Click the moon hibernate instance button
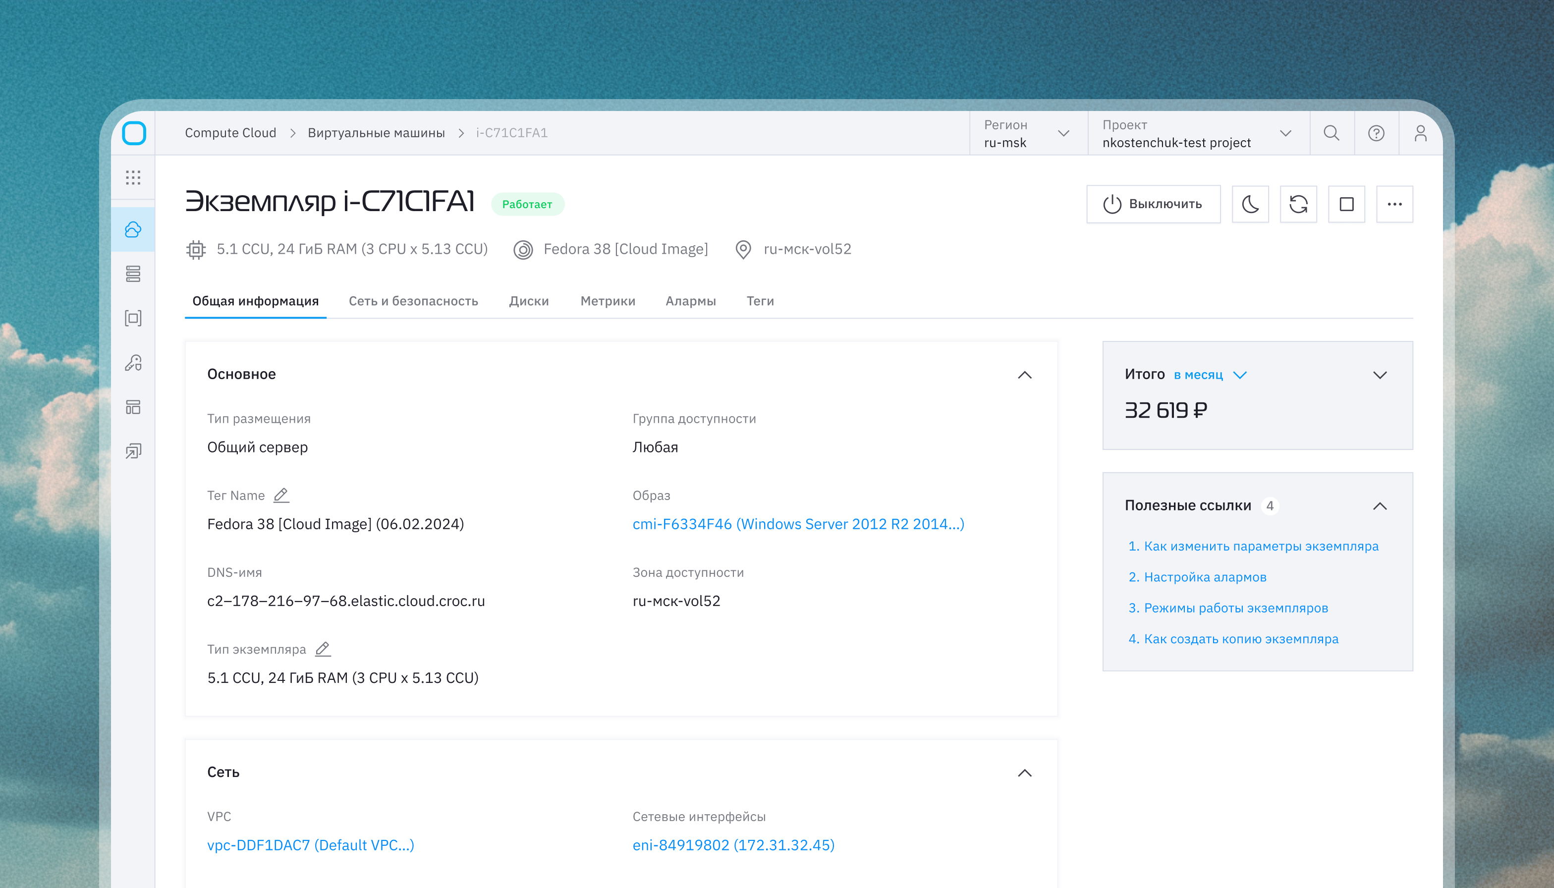1554x888 pixels. pos(1250,204)
